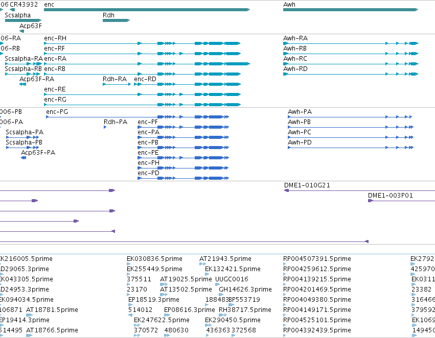The image size is (435, 338).
Task: Open EST RP004139215.5prime label
Action: pyautogui.click(x=317, y=279)
